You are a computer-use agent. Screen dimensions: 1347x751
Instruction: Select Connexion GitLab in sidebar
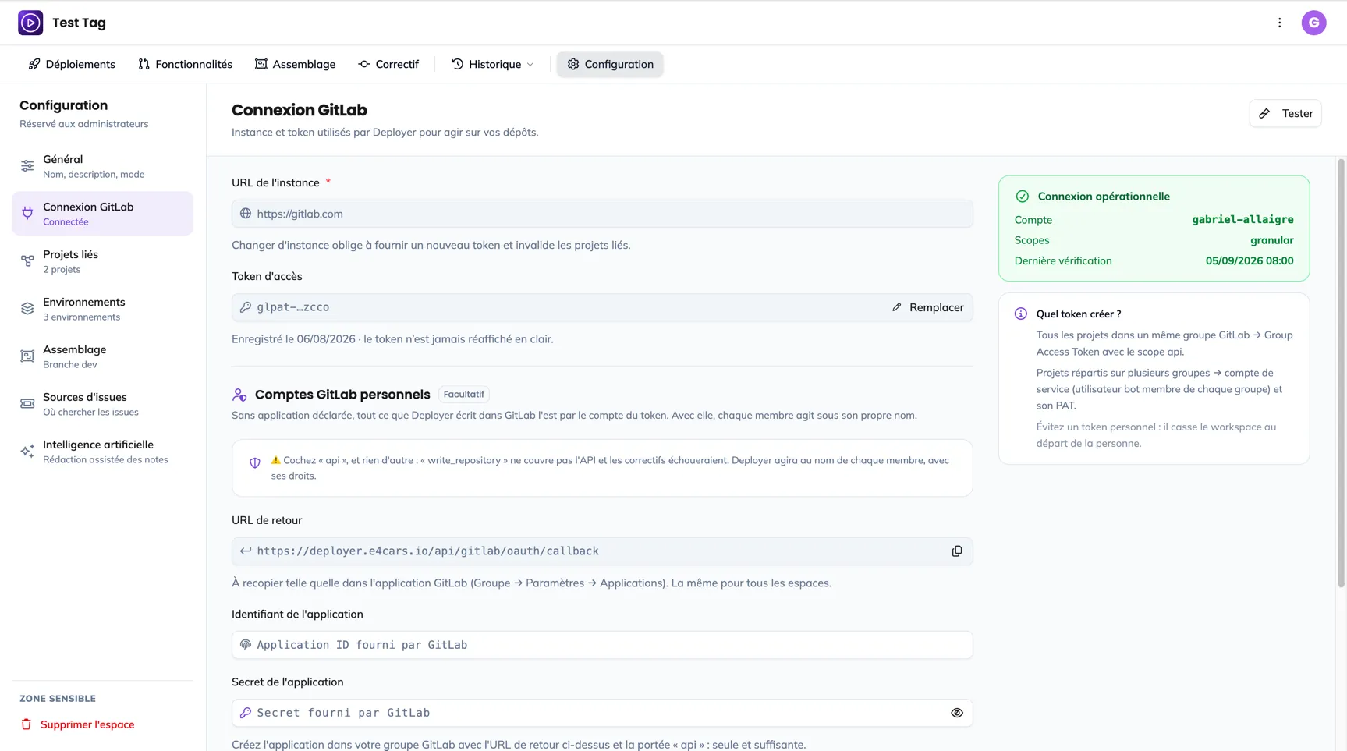pyautogui.click(x=103, y=214)
